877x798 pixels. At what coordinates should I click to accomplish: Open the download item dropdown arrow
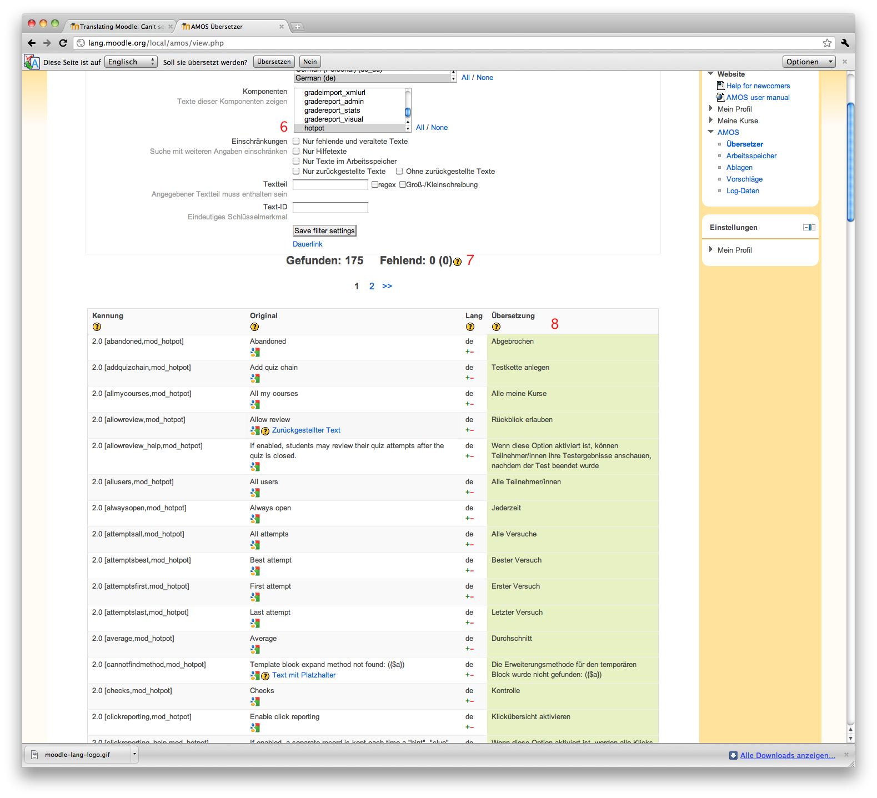(134, 754)
